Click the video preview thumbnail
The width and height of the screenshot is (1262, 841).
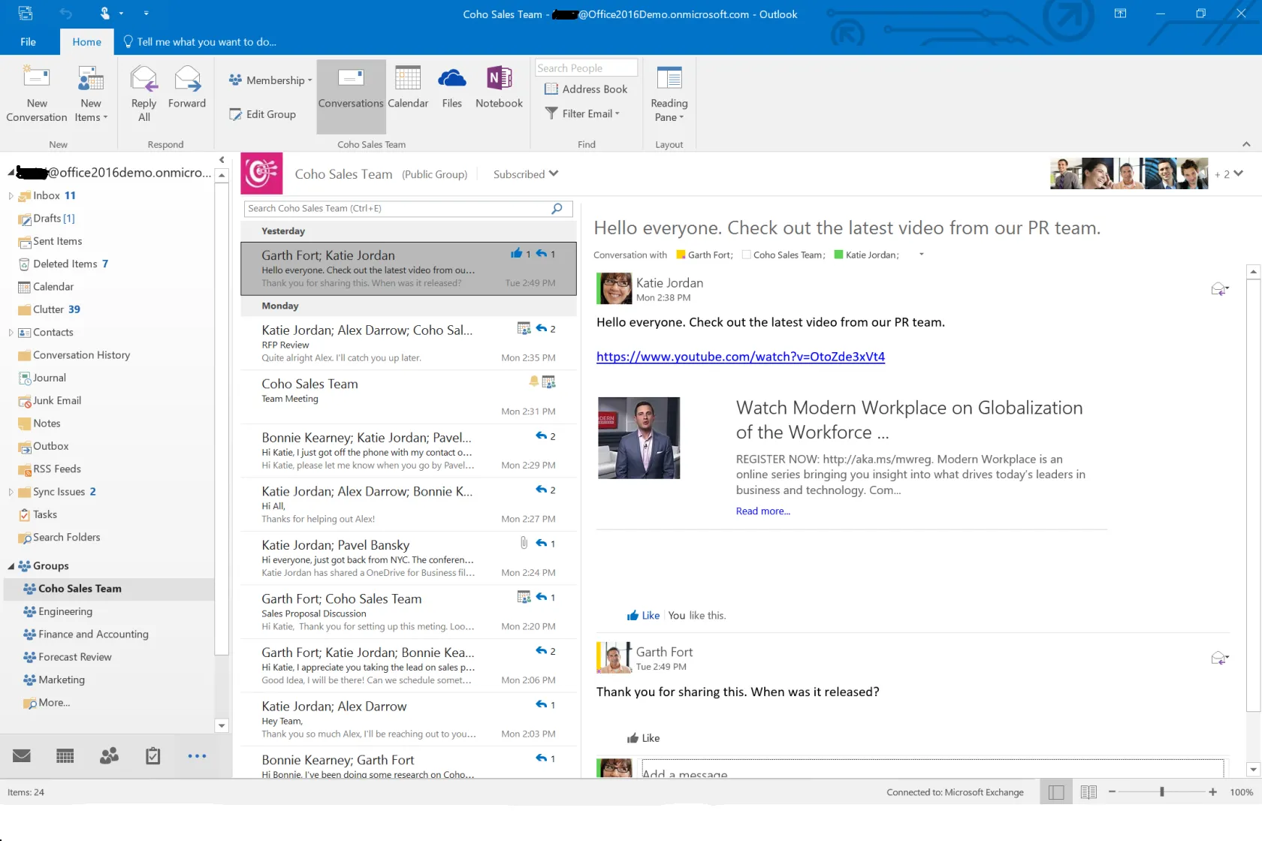click(639, 438)
